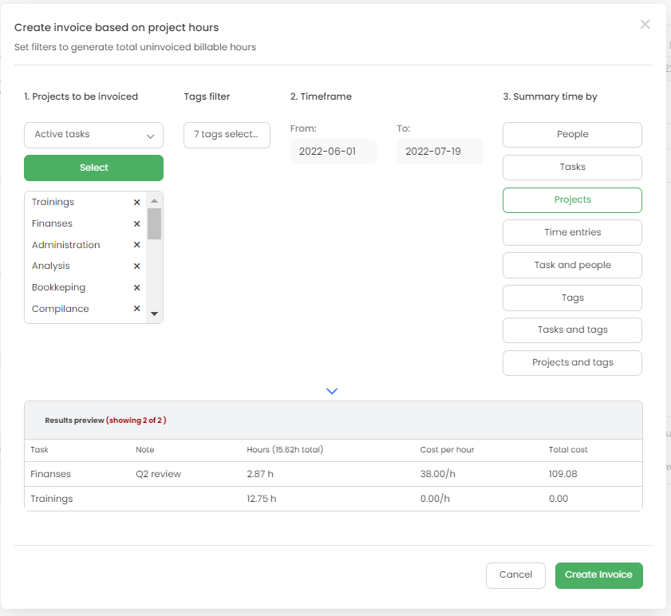671x616 pixels.
Task: Remove Compilance from the project list
Action: (x=136, y=309)
